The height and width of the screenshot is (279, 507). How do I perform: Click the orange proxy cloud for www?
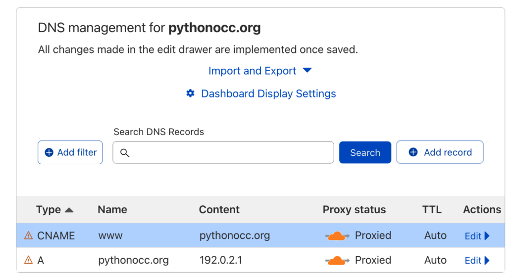[x=337, y=236]
